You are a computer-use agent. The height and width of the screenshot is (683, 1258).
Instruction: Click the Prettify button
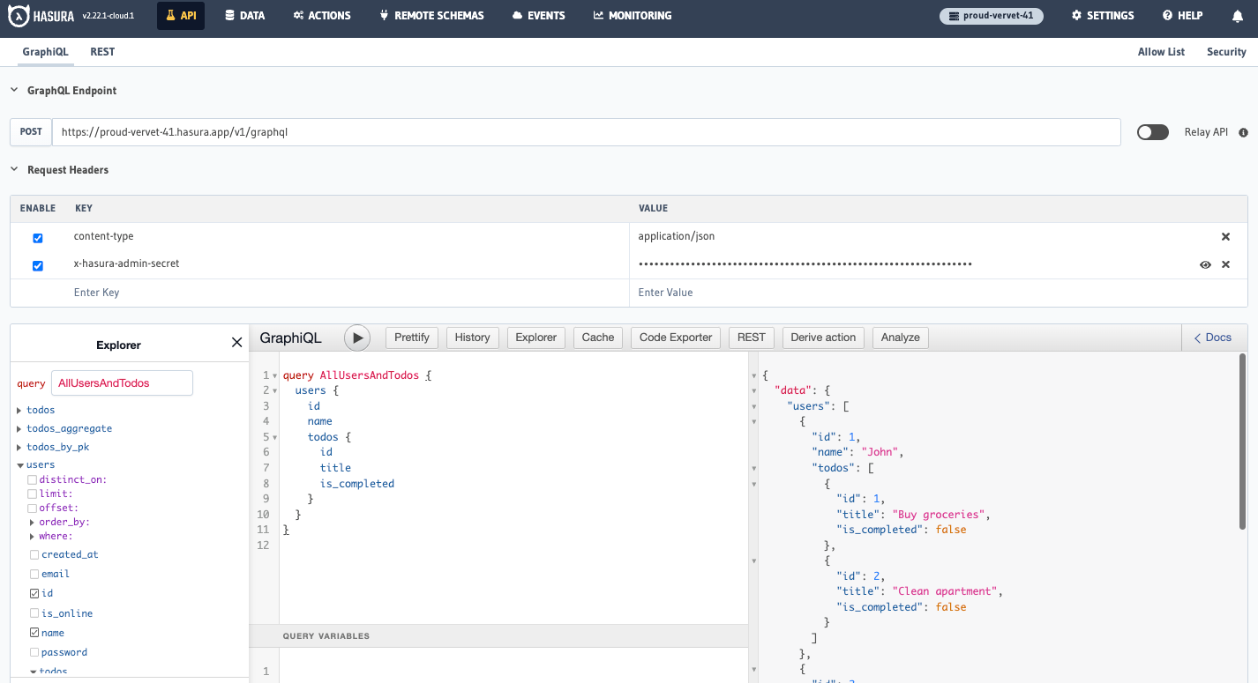(411, 338)
